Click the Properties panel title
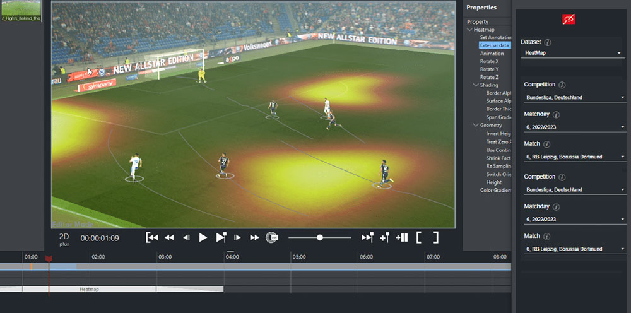 (x=481, y=8)
